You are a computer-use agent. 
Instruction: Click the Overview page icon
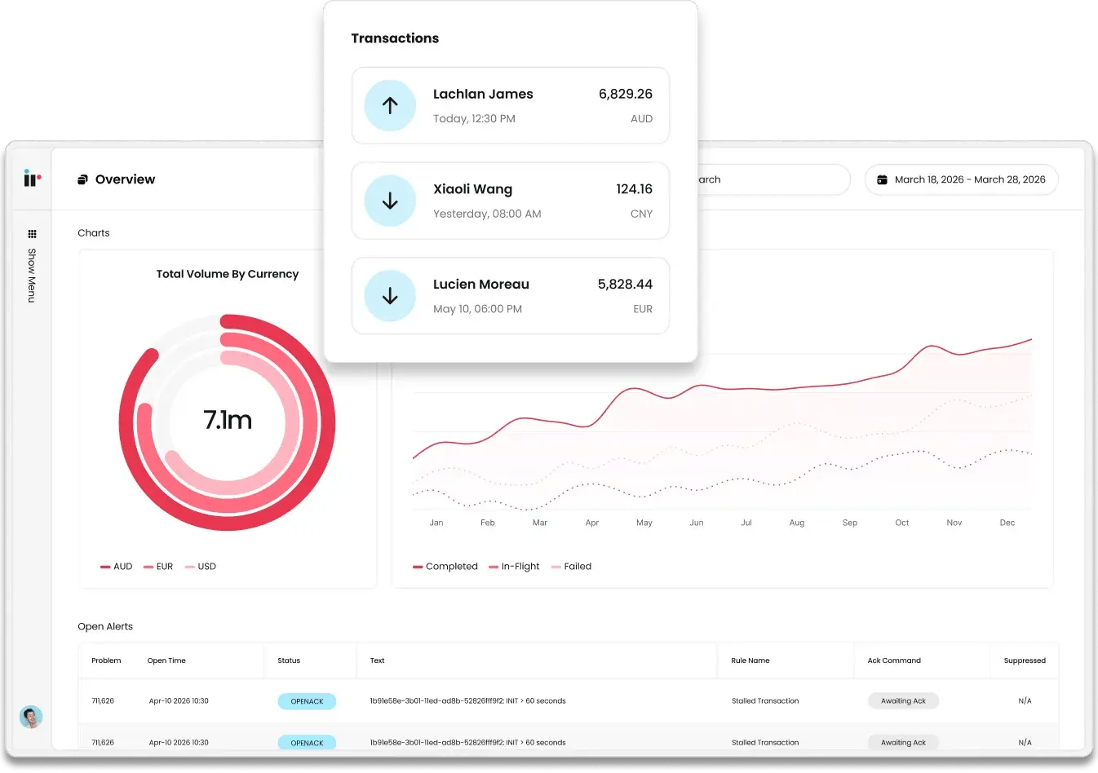tap(82, 179)
